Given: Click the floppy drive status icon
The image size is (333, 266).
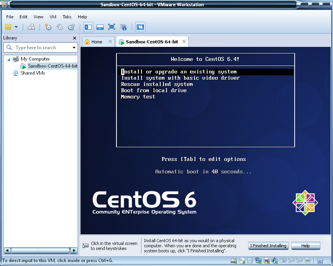Looking at the screenshot, I should coord(250,261).
